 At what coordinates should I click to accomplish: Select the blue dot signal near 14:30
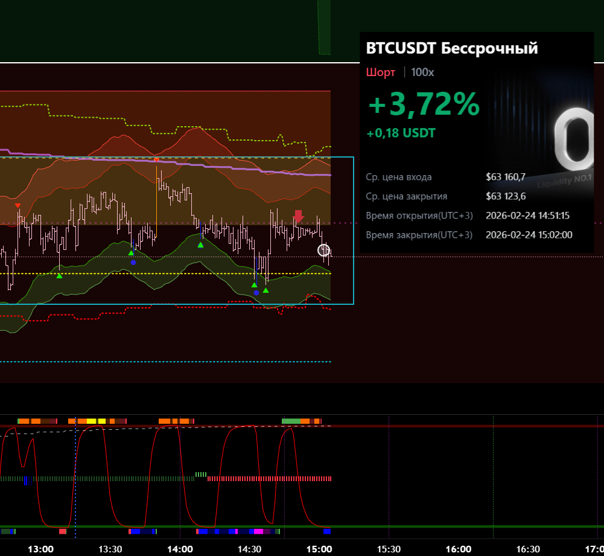(x=256, y=293)
